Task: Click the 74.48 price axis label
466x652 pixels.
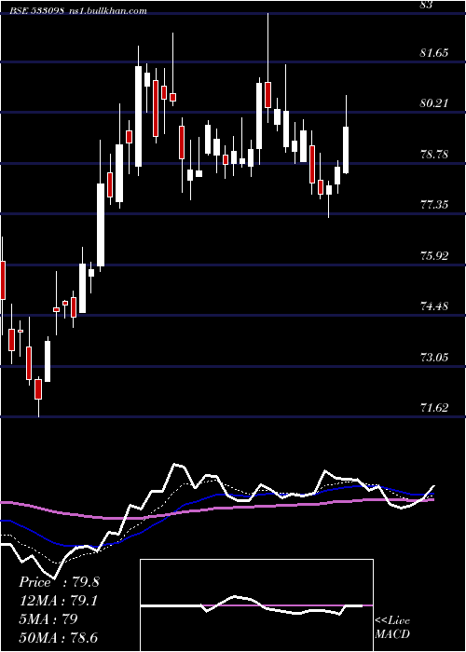Action: [x=434, y=306]
